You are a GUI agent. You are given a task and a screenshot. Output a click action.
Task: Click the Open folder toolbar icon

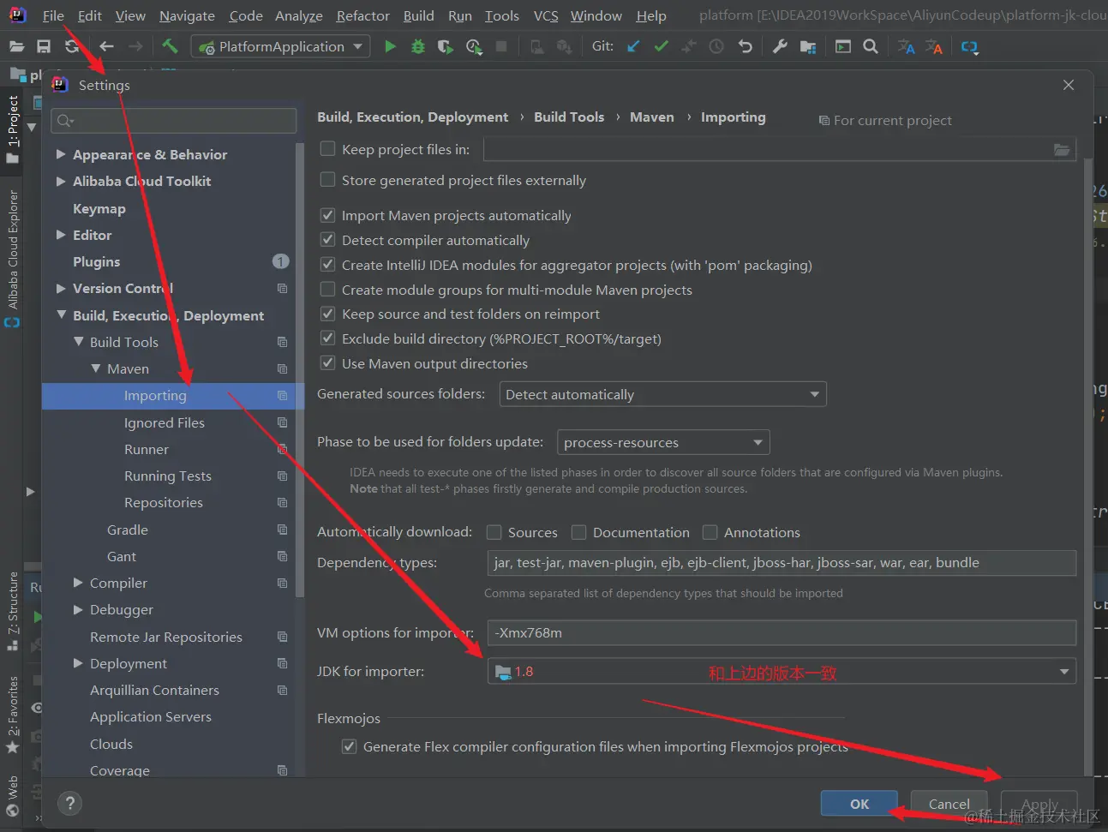16,46
